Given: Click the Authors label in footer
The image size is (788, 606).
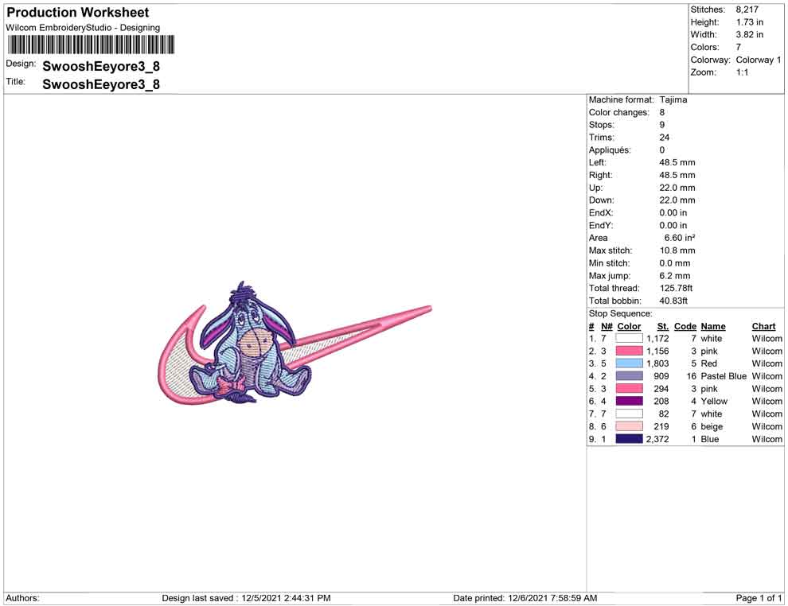Looking at the screenshot, I should 22,598.
